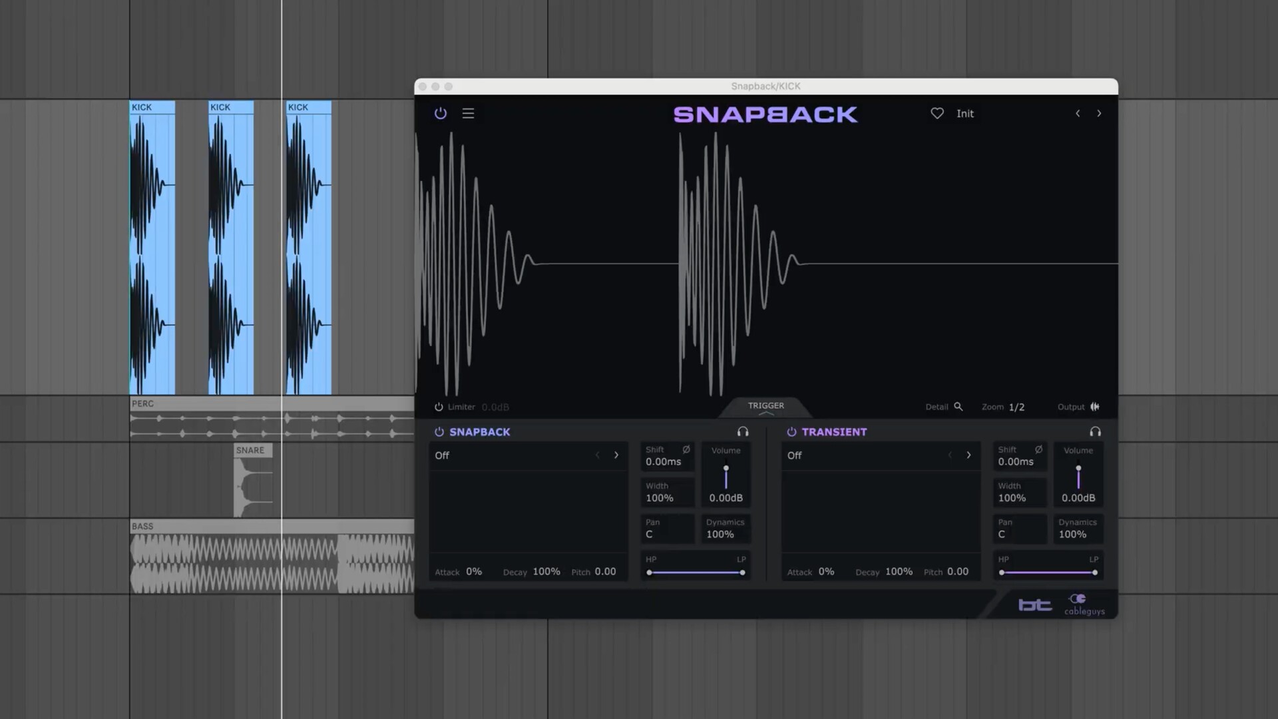
Task: Click TRANSIENT Pitch 0.00 value
Action: tap(957, 571)
